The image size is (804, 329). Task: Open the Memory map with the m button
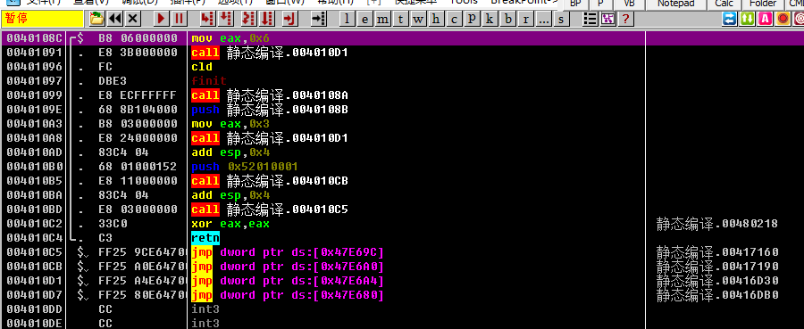point(383,20)
